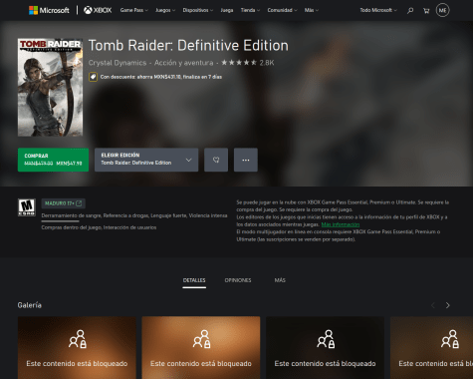Expand the Tienda menu
Image resolution: width=473 pixels, height=379 pixels.
250,10
